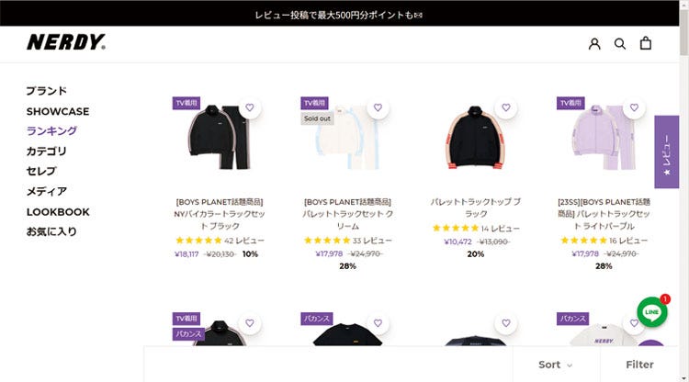Click the black track top product image
Screen dimensions: 689x382
click(x=476, y=138)
